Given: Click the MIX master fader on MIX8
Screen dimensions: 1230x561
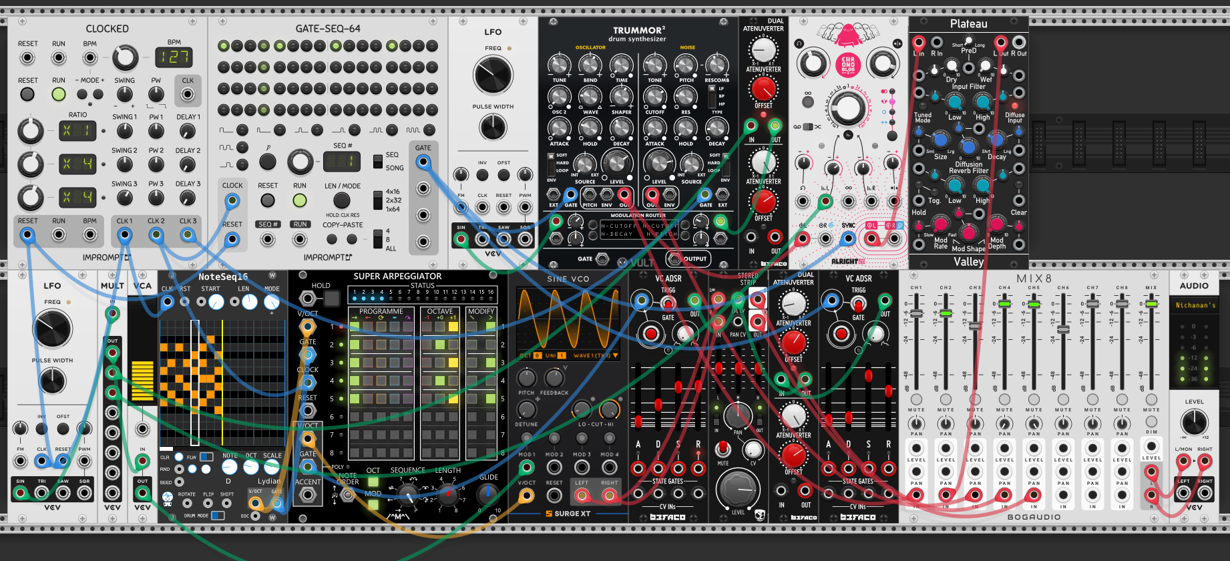Looking at the screenshot, I should click(x=1151, y=304).
